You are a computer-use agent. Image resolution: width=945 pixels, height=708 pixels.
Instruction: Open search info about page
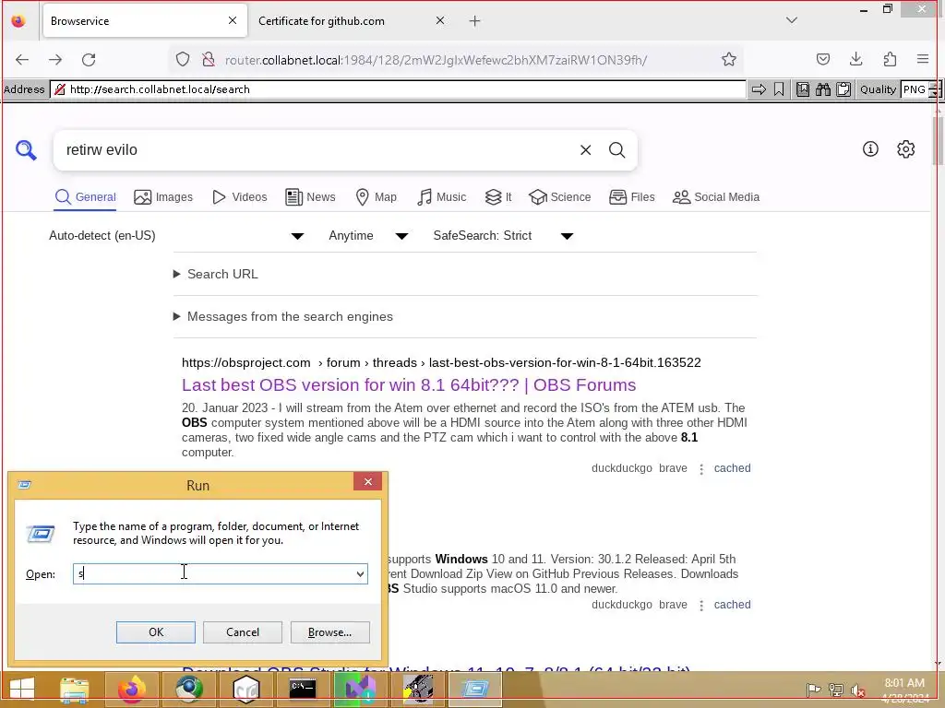pyautogui.click(x=870, y=148)
